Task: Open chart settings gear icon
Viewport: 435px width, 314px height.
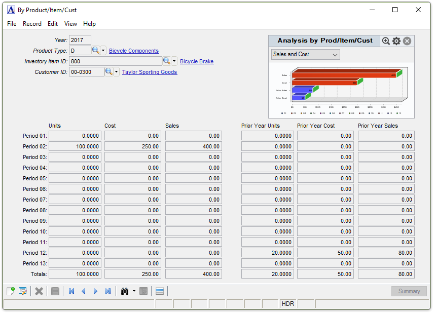Action: click(396, 41)
